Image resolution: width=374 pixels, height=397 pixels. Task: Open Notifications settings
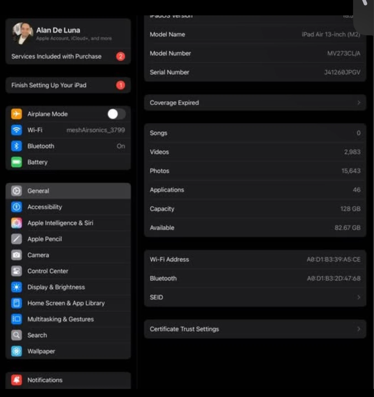(68, 380)
